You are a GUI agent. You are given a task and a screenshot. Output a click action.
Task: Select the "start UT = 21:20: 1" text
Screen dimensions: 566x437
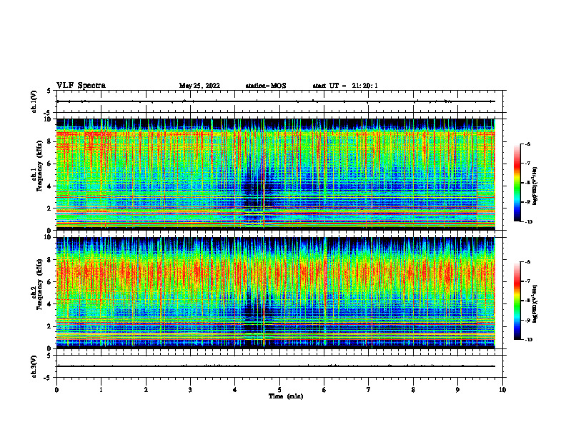click(345, 86)
